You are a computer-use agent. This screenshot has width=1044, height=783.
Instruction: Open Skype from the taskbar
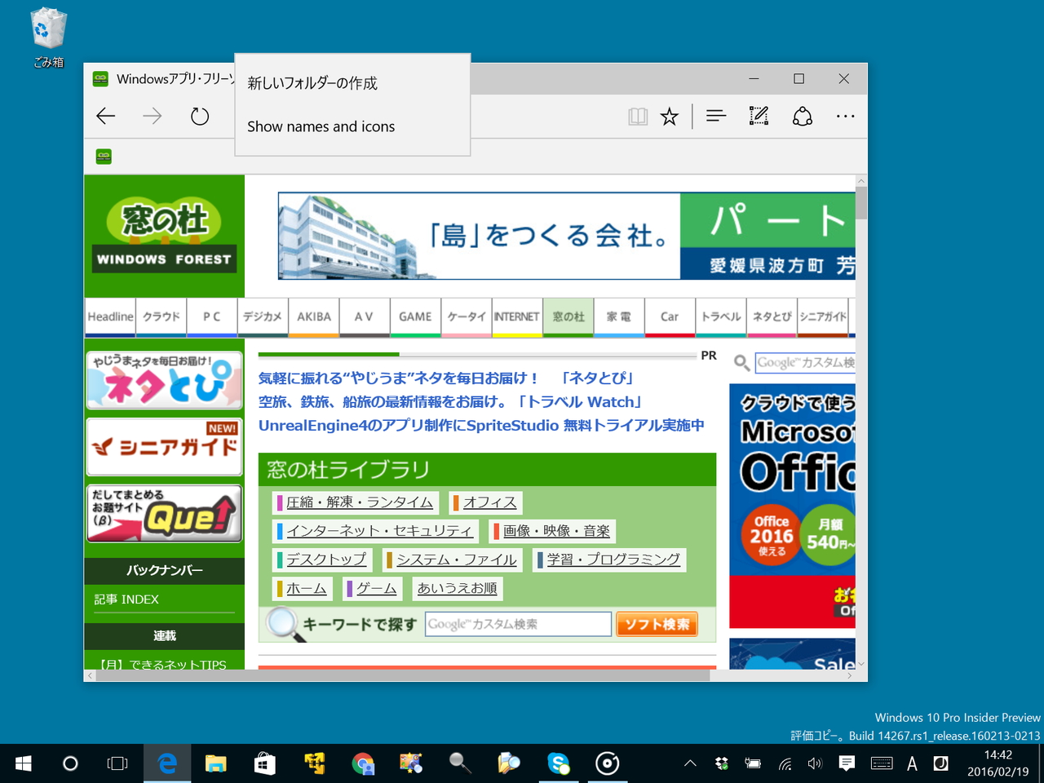click(x=558, y=763)
